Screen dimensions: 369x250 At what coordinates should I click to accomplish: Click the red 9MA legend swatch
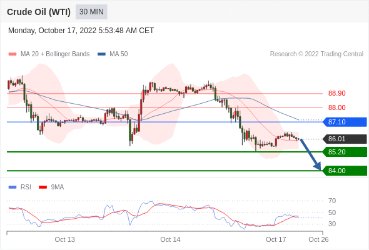(43, 187)
